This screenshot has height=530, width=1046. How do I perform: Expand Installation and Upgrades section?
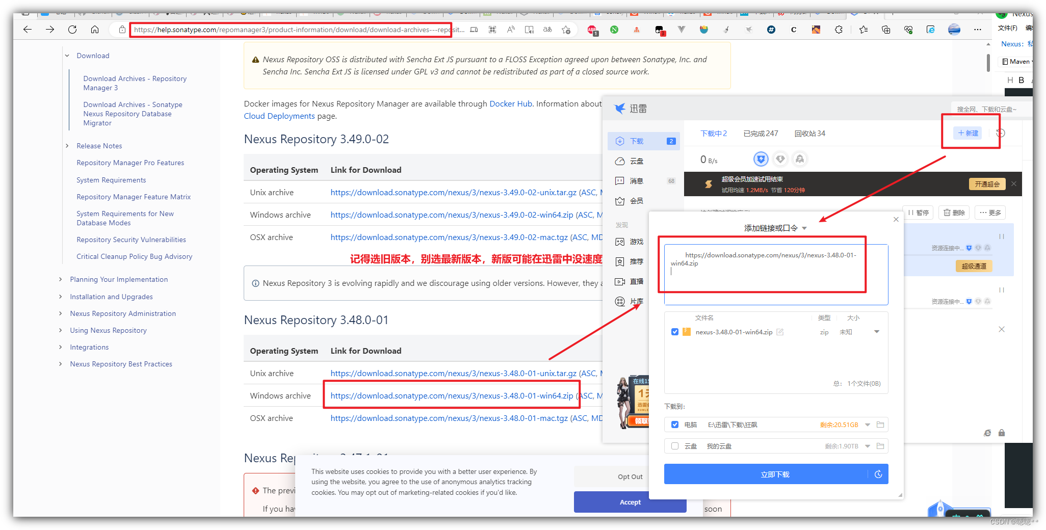point(60,297)
